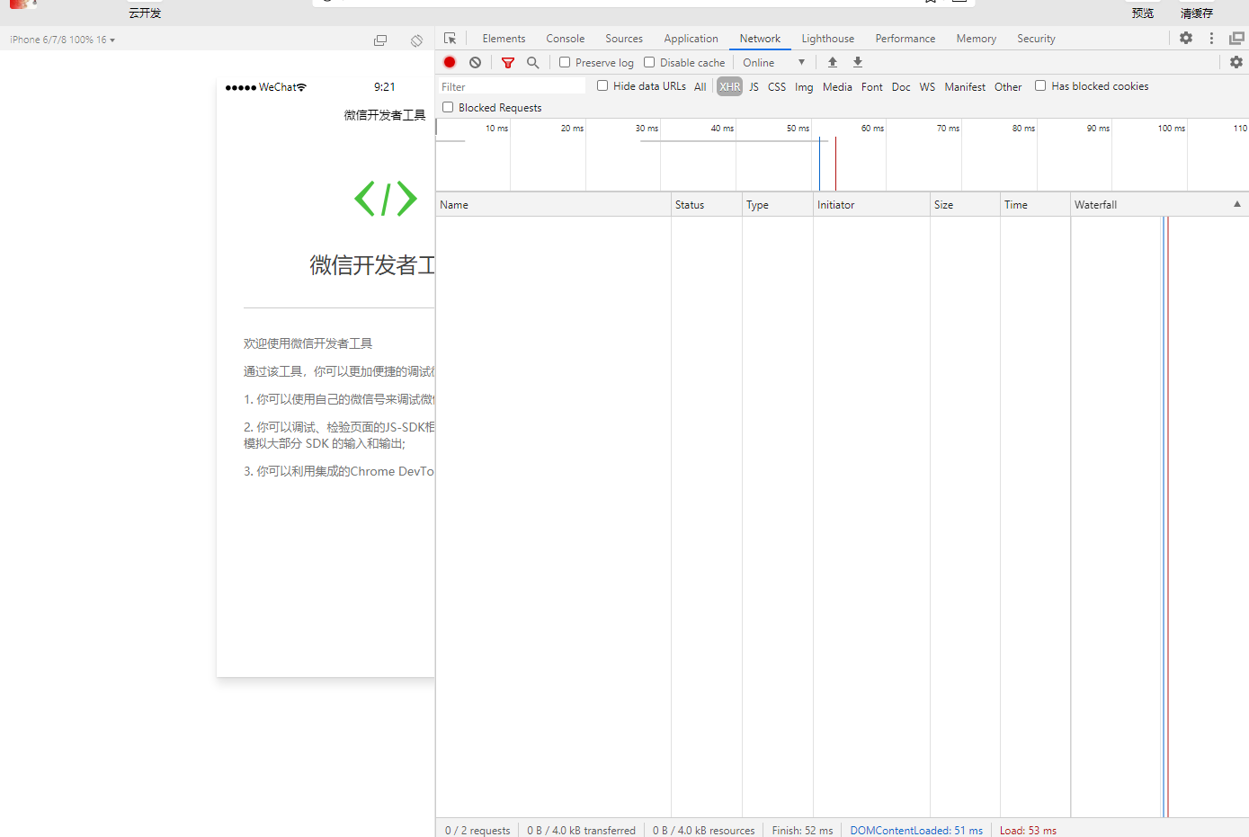Click the import HAR upload arrow
Image resolution: width=1249 pixels, height=837 pixels.
click(x=833, y=62)
